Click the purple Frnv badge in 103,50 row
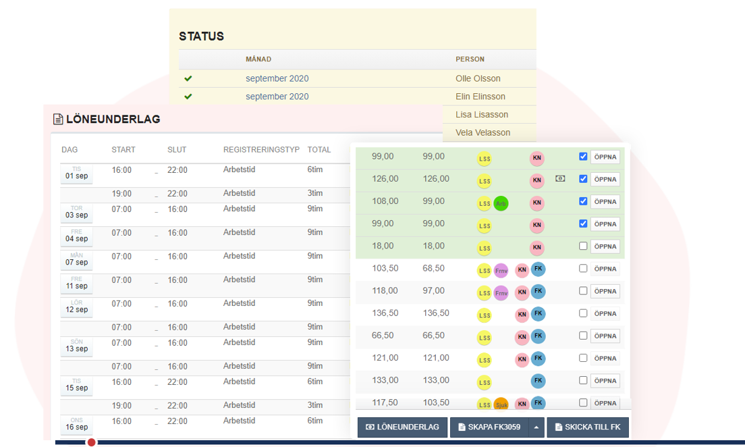Screen dimensions: 745x447 point(501,271)
